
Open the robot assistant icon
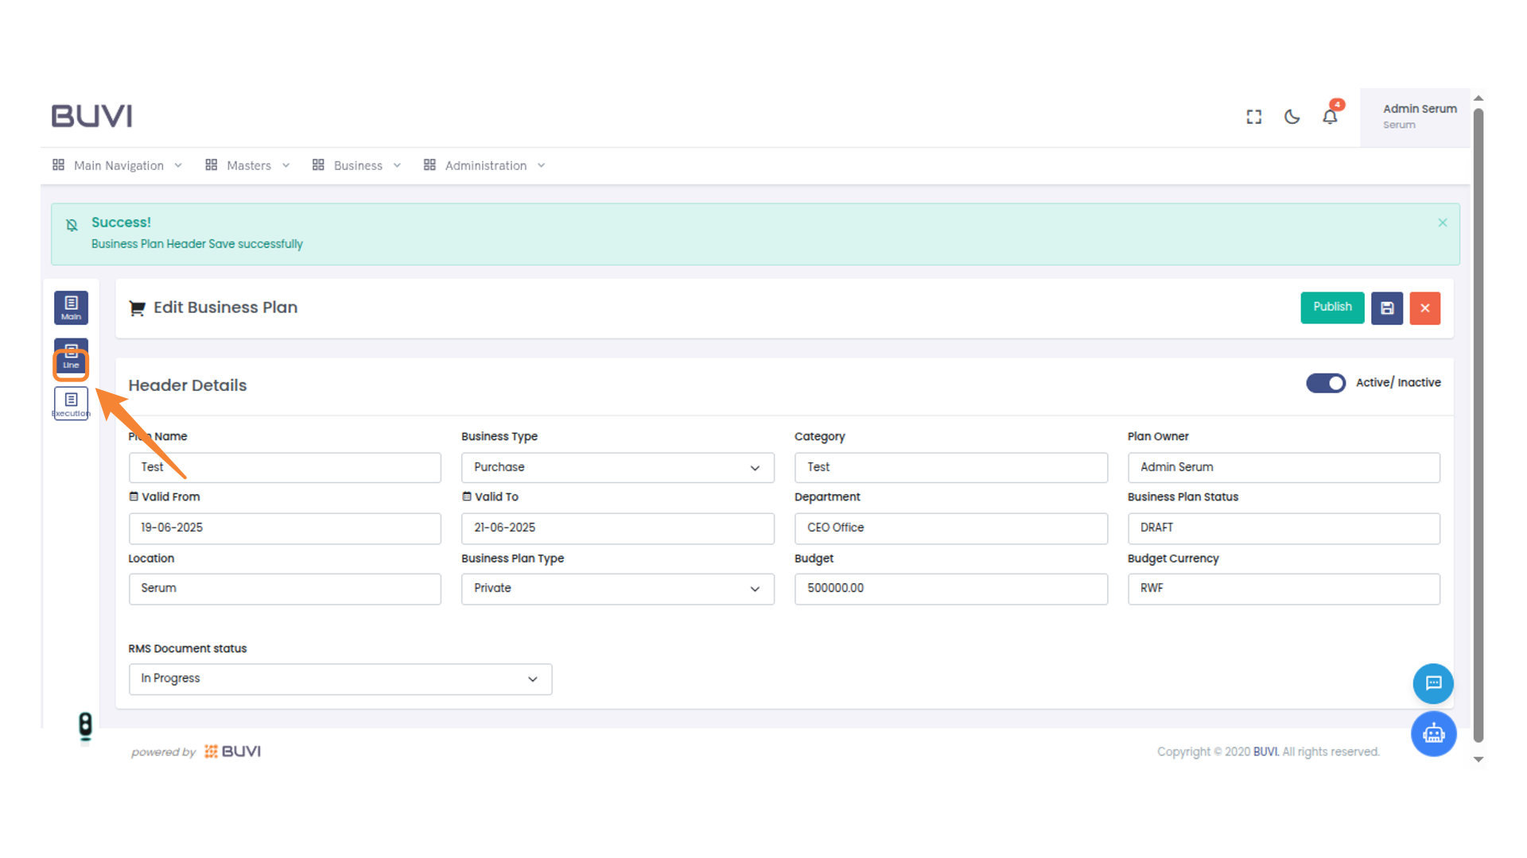coord(1433,733)
